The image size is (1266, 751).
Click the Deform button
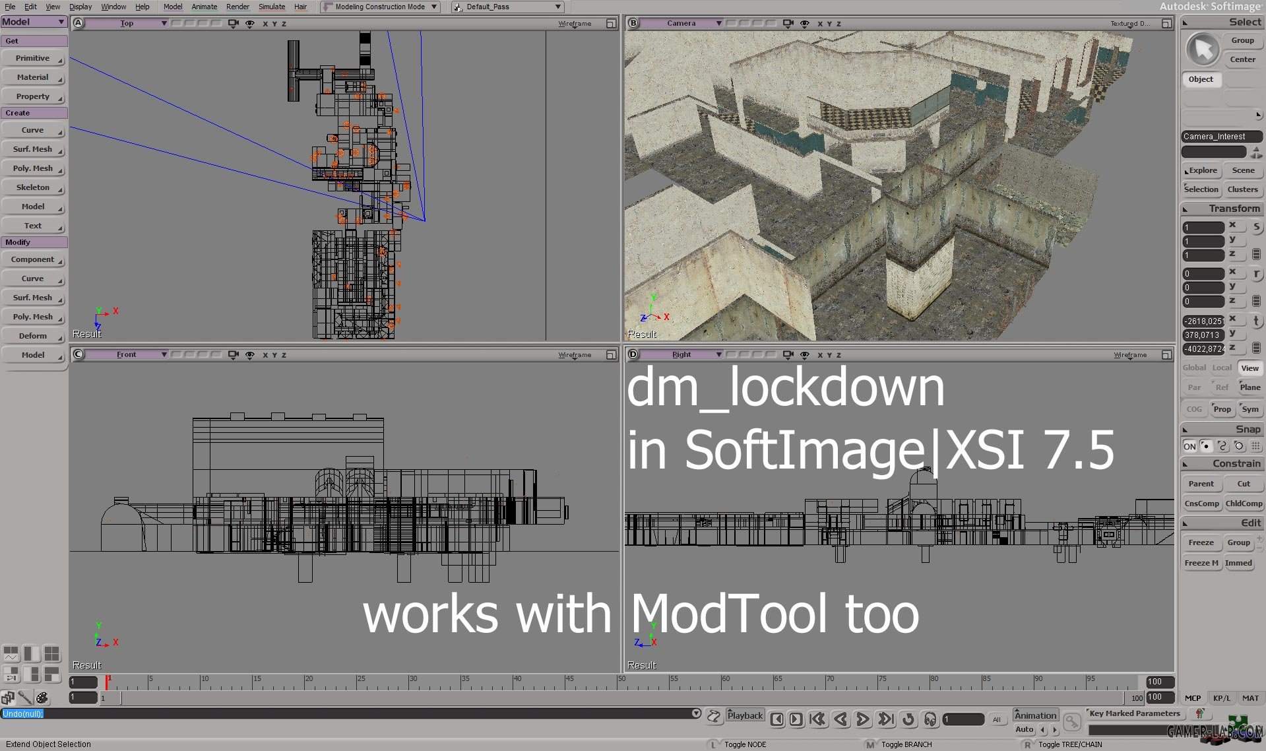click(33, 336)
